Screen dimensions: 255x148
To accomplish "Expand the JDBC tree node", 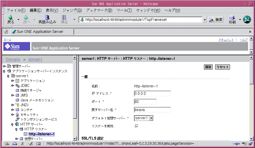I will coord(13,86).
